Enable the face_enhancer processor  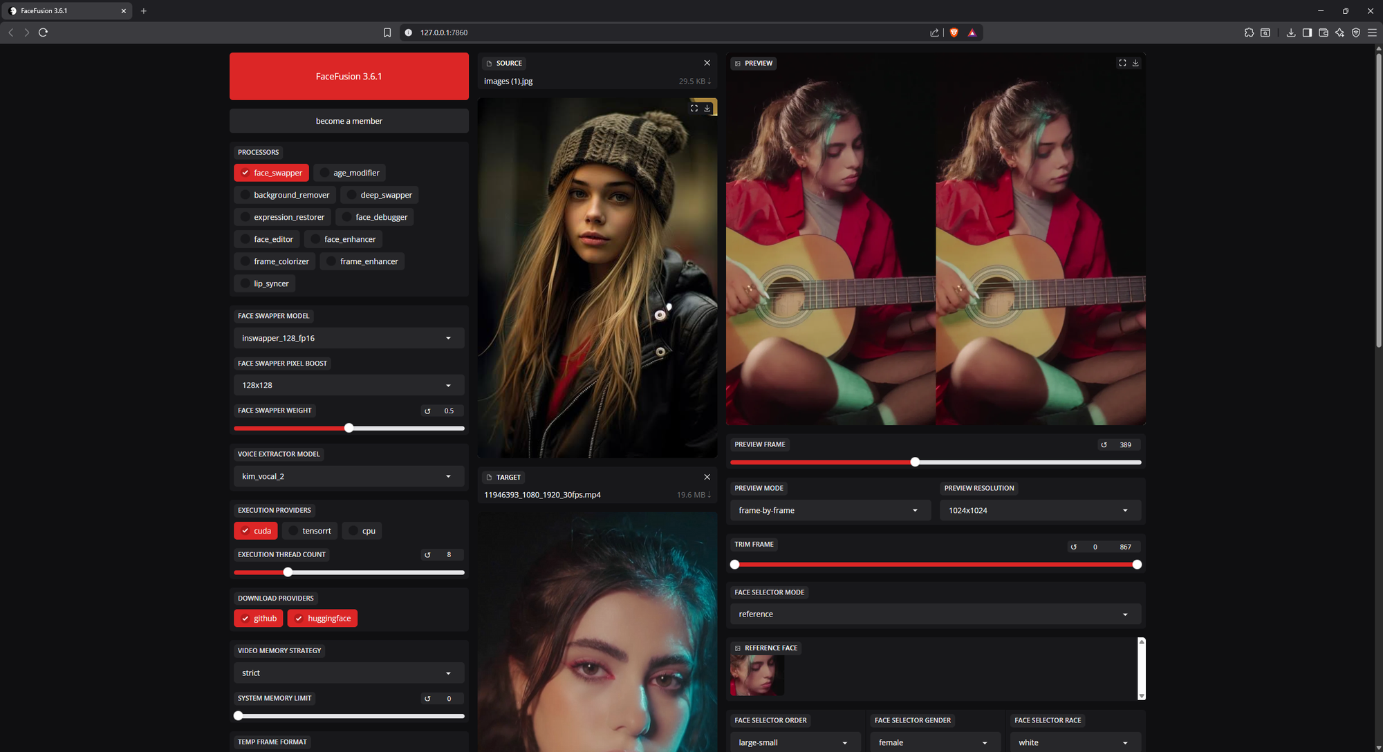click(x=343, y=239)
